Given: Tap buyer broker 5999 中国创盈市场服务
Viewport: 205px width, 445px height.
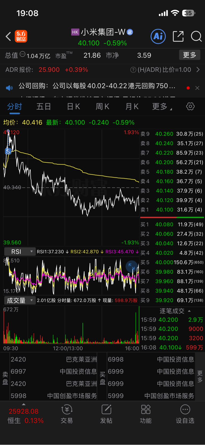Looking at the screenshot, I should point(151,396).
